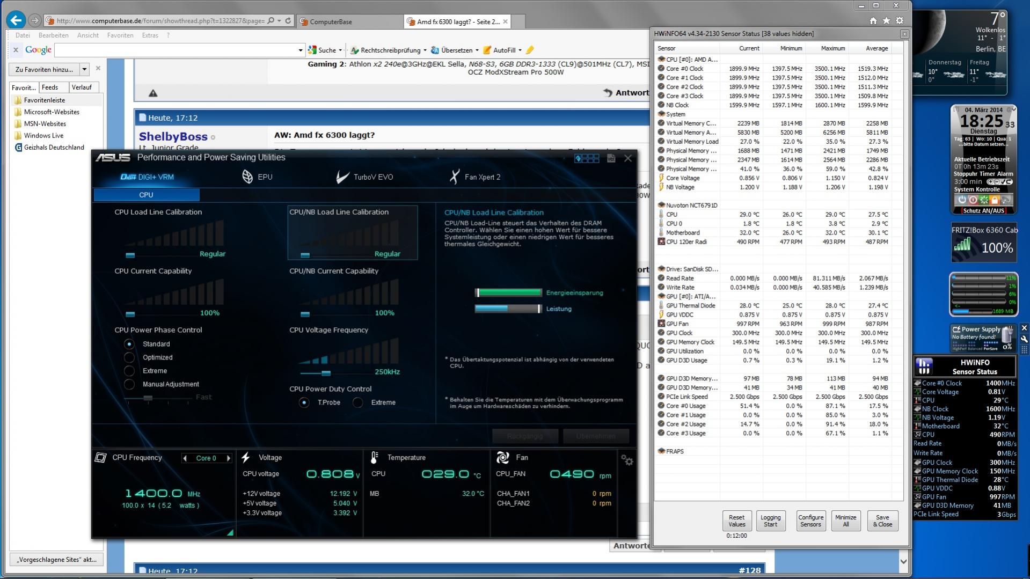This screenshot has height=579, width=1030.
Task: Go back in Internet Explorer
Action: (x=16, y=20)
